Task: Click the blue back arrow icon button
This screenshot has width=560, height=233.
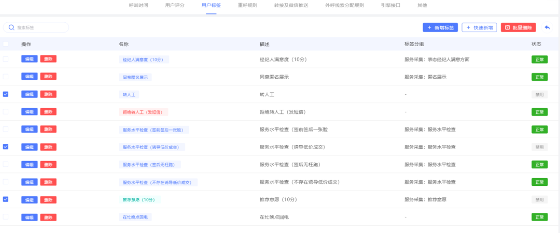Action: (x=547, y=27)
